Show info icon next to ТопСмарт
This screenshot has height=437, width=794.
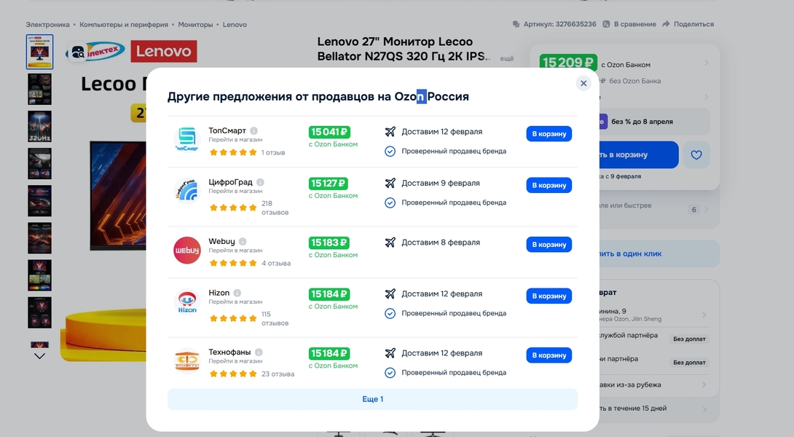point(253,130)
